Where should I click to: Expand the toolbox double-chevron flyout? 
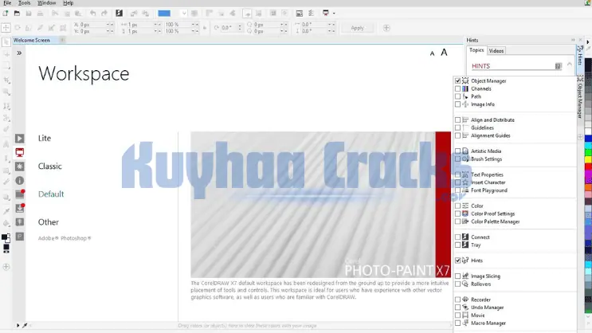coord(19,53)
